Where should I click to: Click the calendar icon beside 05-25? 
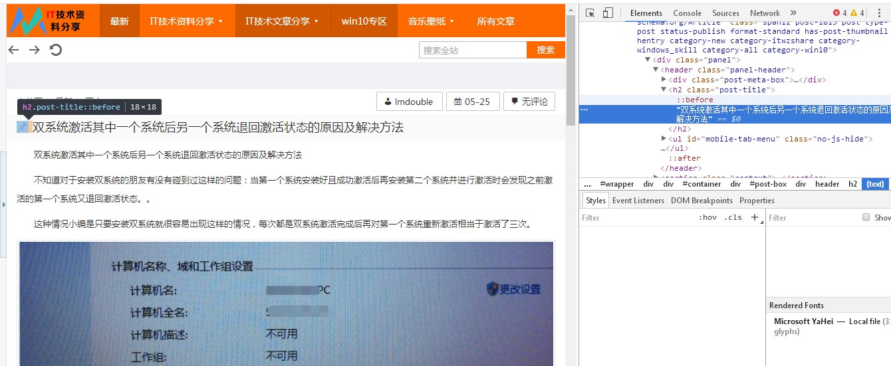click(458, 102)
